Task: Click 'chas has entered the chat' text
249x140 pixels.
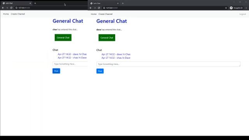Action: 65,30
